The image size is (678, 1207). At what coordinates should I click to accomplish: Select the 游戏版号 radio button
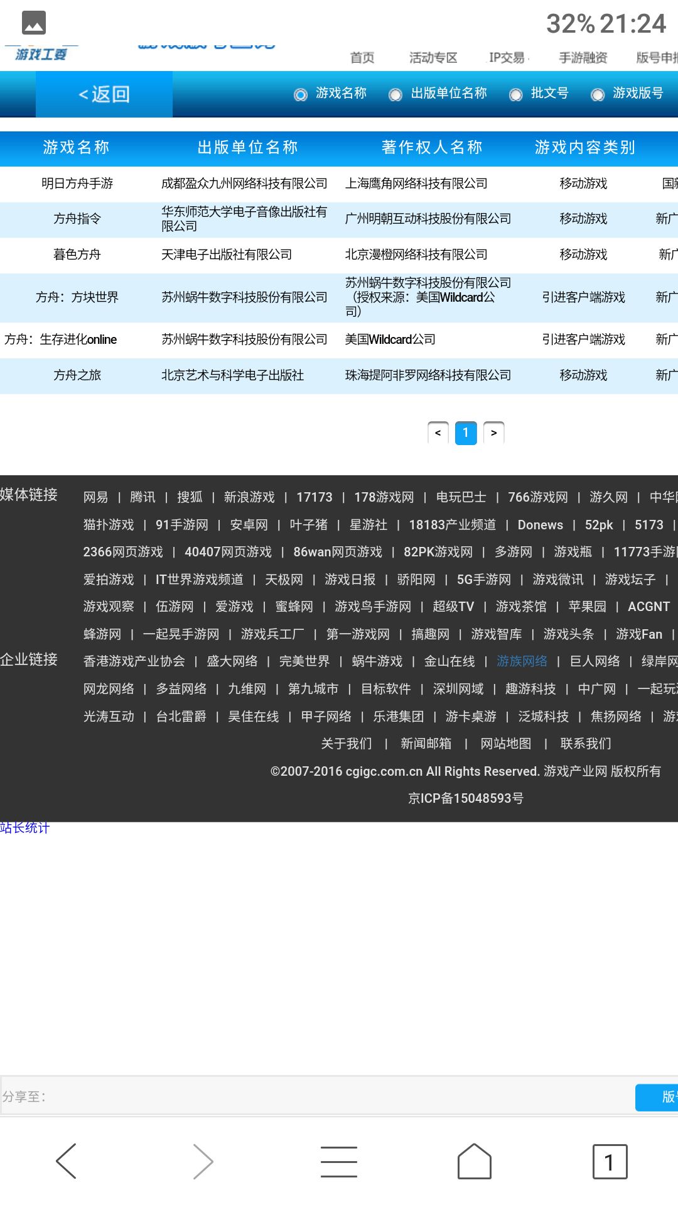[598, 95]
